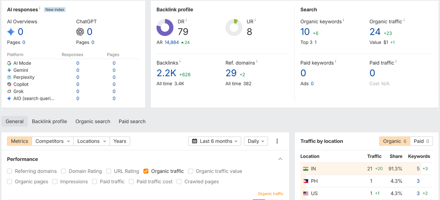Screen dimensions: 440x200
Task: Click the India flag icon
Action: click(x=306, y=169)
